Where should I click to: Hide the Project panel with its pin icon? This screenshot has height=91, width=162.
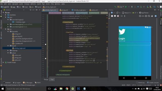click(x=40, y=10)
